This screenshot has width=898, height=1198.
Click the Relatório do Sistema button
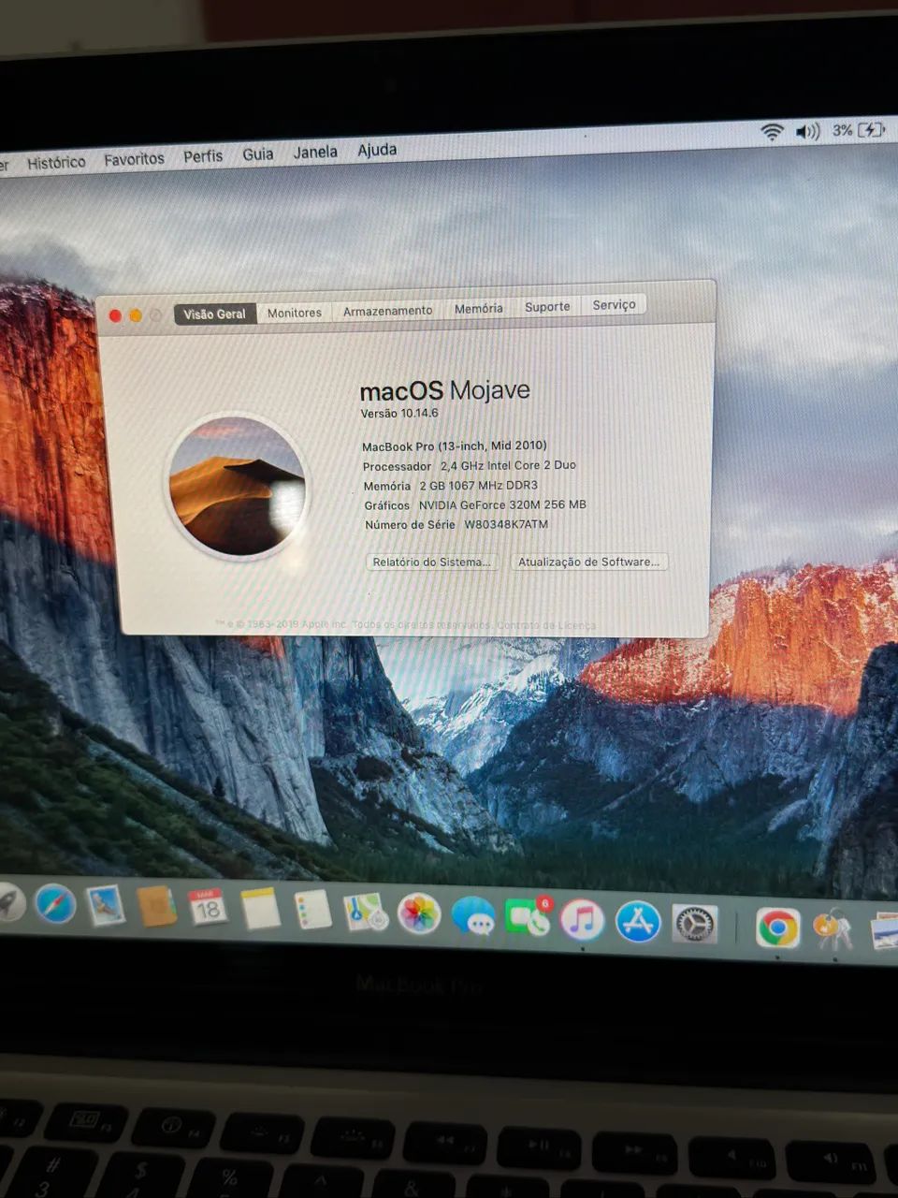431,562
